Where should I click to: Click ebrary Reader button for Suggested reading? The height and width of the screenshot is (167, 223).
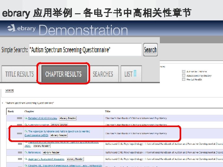pos(59,125)
